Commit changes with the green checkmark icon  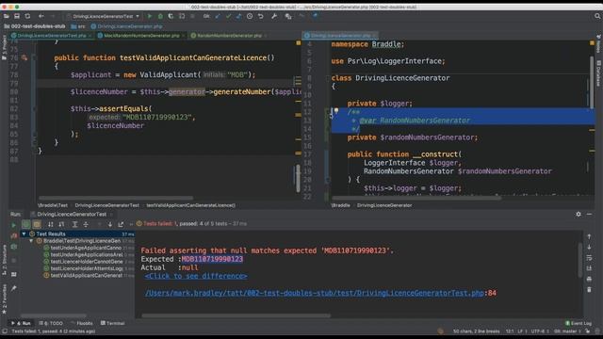[x=228, y=16]
